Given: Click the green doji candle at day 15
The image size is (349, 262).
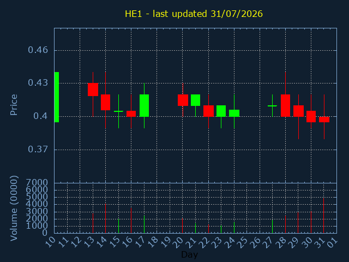Looking at the screenshot, I should point(118,111).
